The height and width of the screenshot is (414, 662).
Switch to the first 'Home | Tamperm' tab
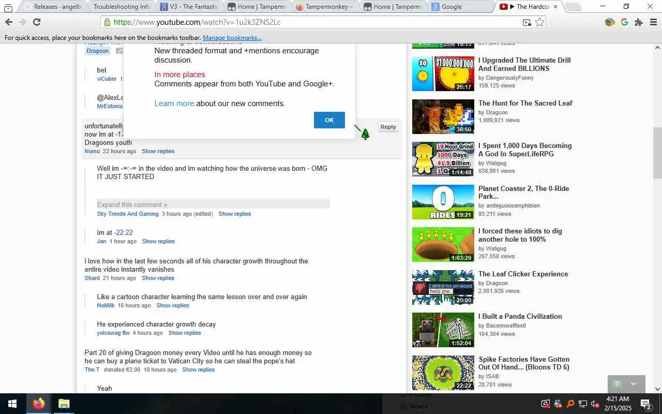[x=257, y=7]
